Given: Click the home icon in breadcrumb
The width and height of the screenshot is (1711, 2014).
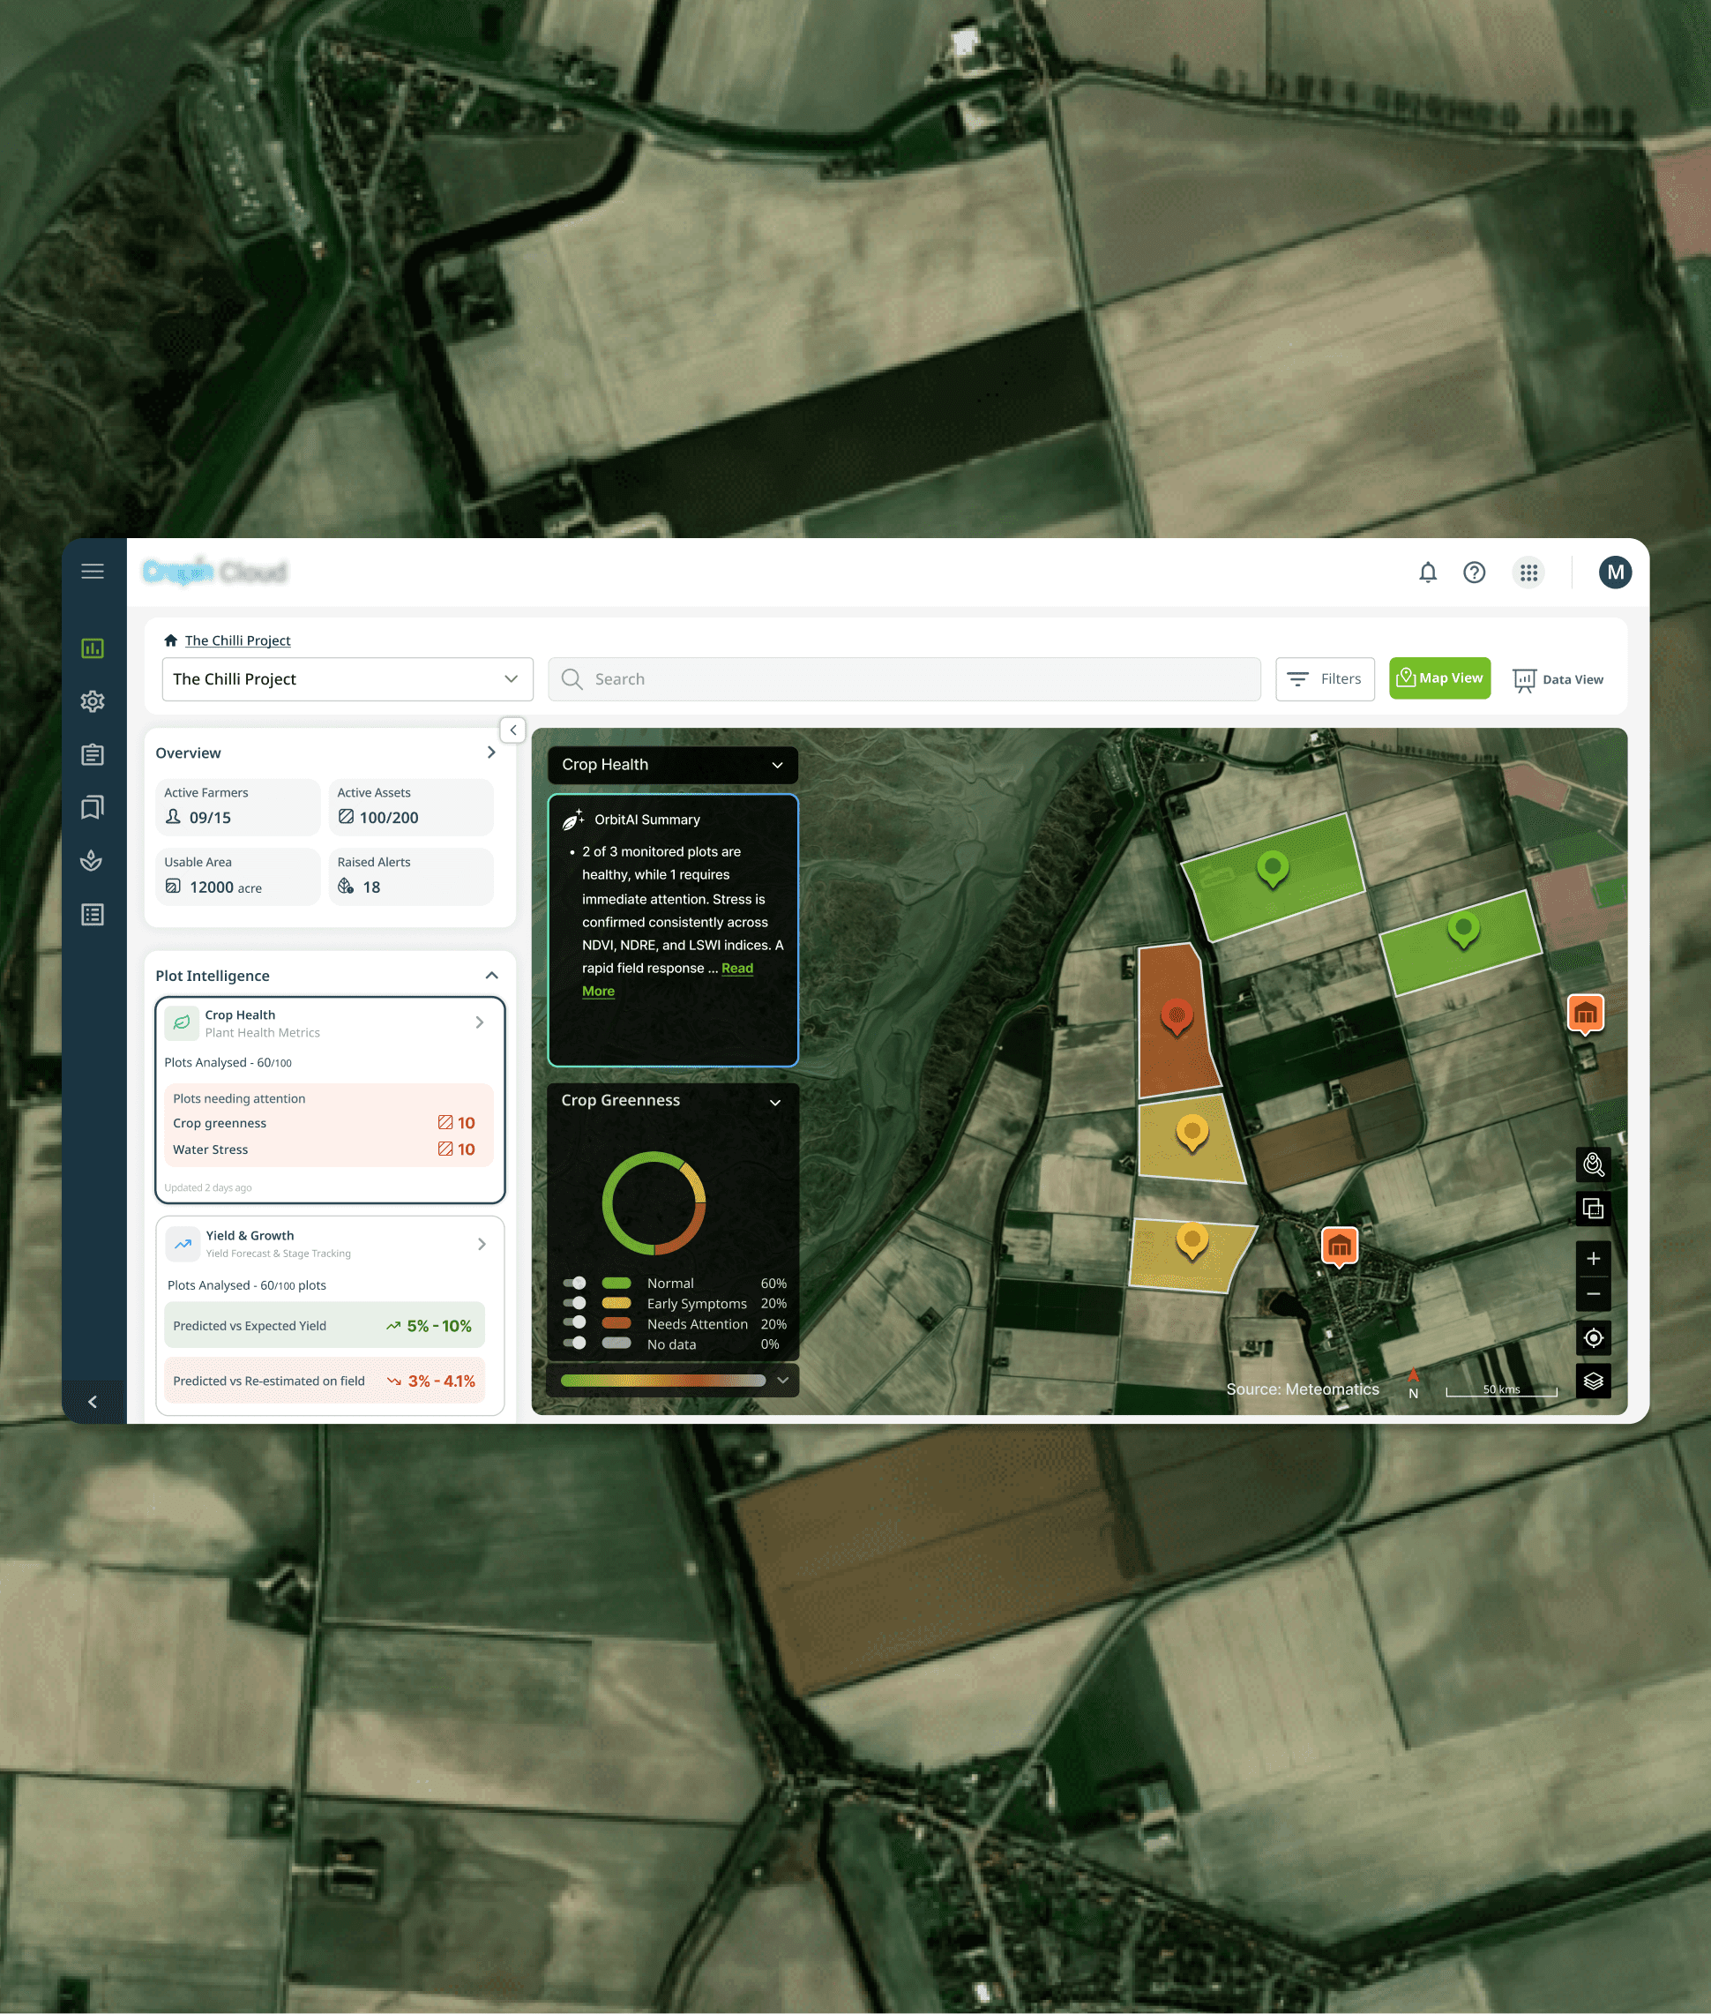Looking at the screenshot, I should [171, 640].
